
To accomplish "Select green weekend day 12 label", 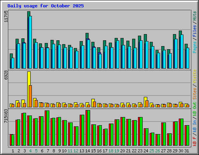I will pos(76,151).
